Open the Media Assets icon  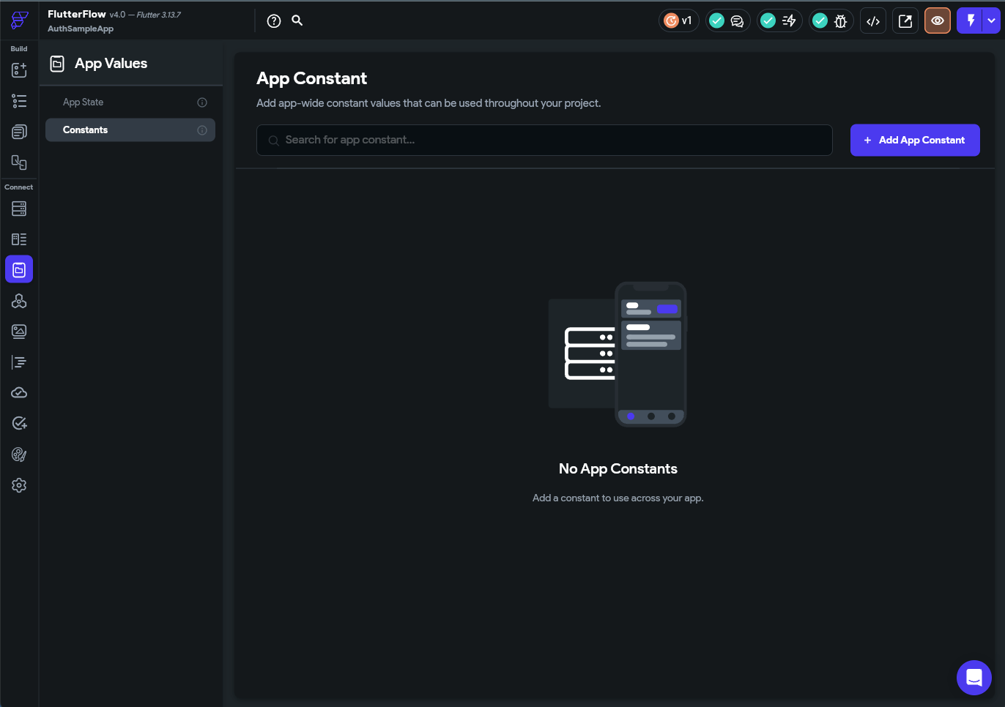19,332
